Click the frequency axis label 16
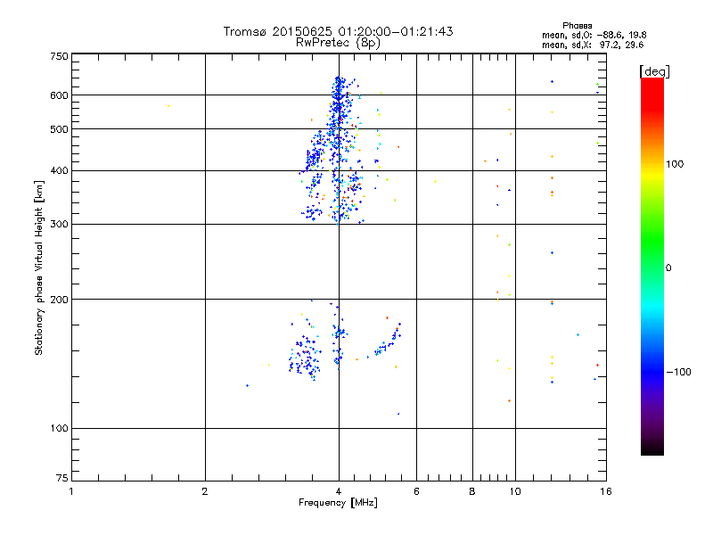The width and height of the screenshot is (713, 535). [606, 491]
